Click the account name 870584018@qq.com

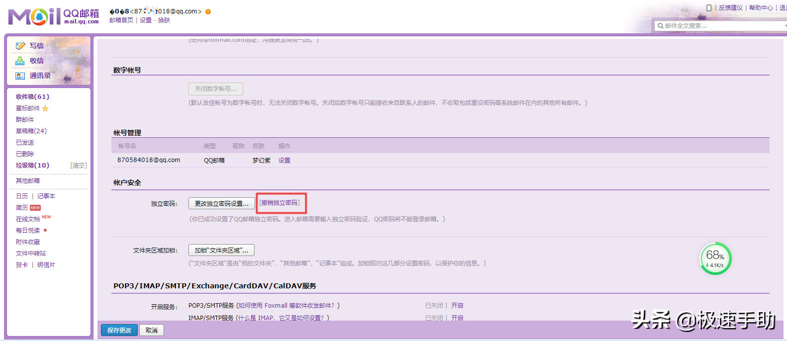coord(149,160)
